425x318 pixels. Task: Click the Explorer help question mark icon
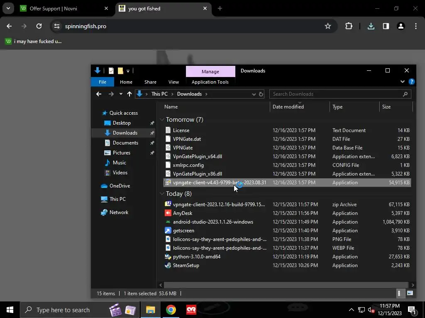tap(411, 82)
